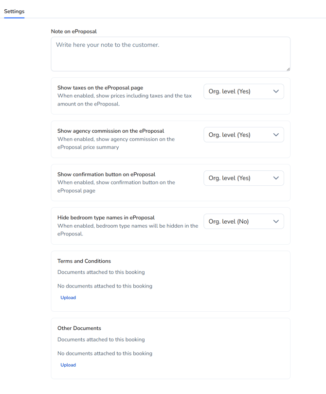Click the Other Documents section heading

point(79,328)
